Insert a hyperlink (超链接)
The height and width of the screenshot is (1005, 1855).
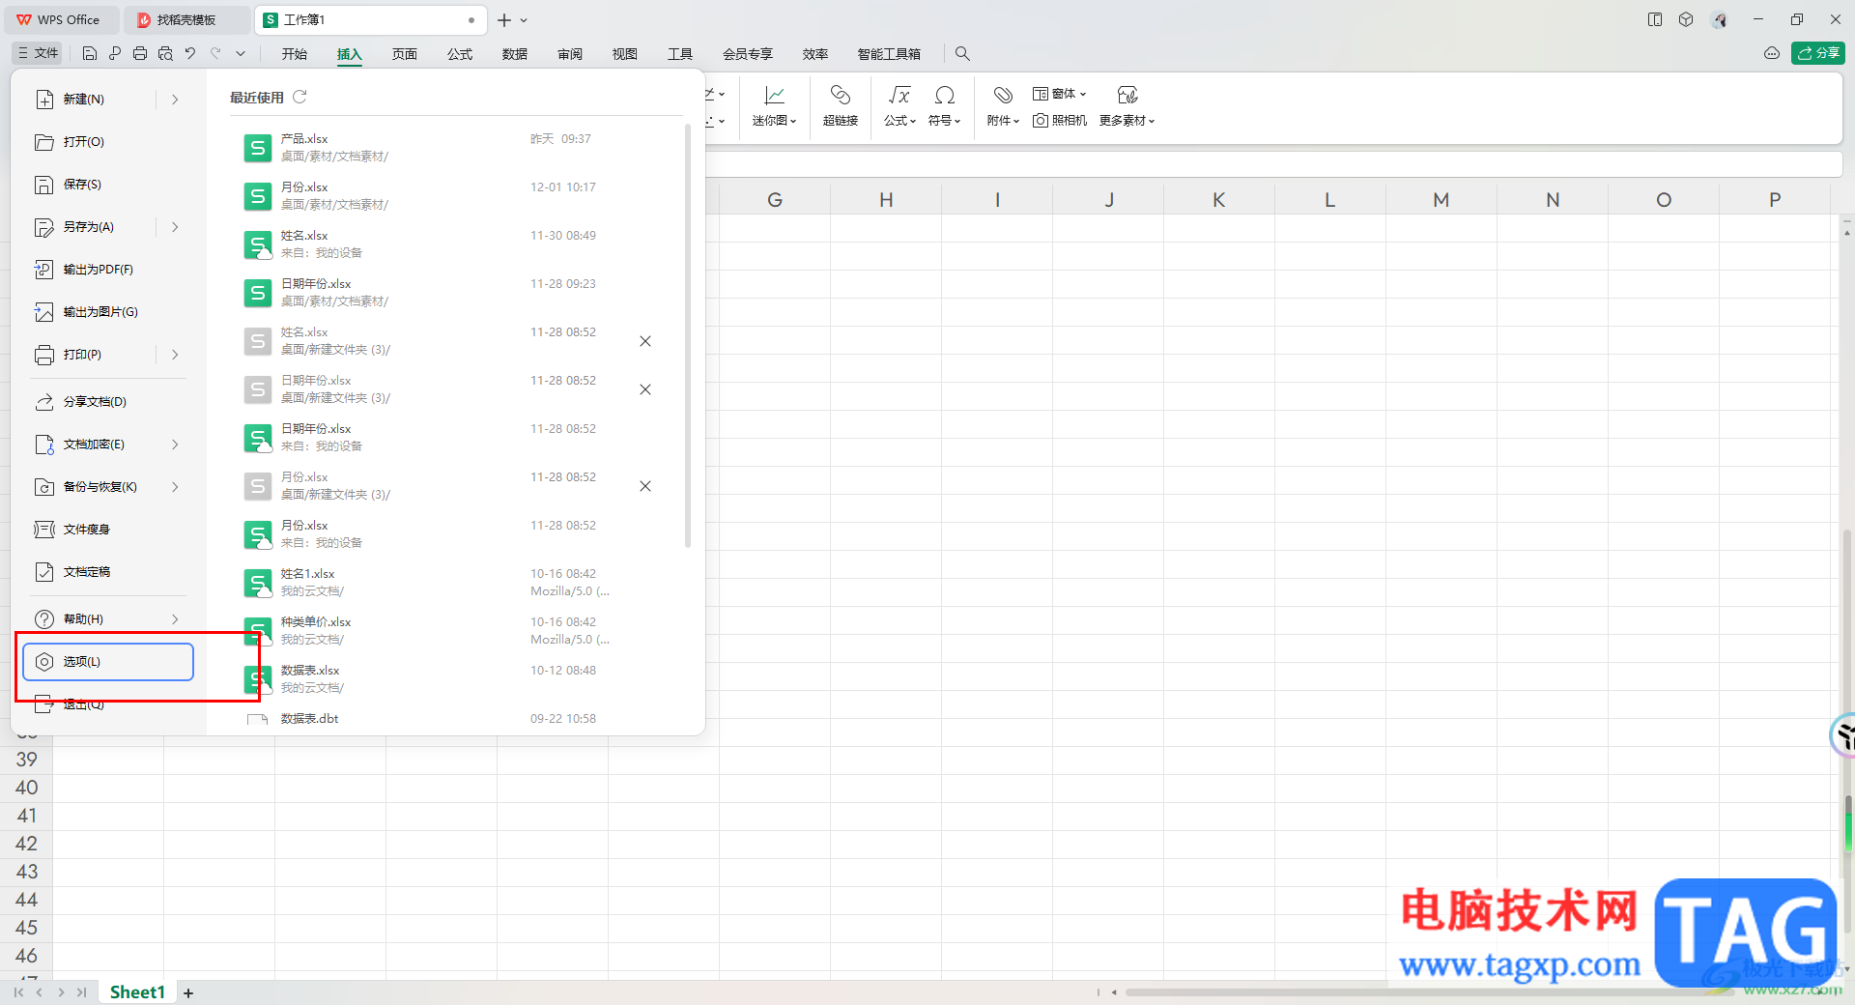pyautogui.click(x=841, y=105)
